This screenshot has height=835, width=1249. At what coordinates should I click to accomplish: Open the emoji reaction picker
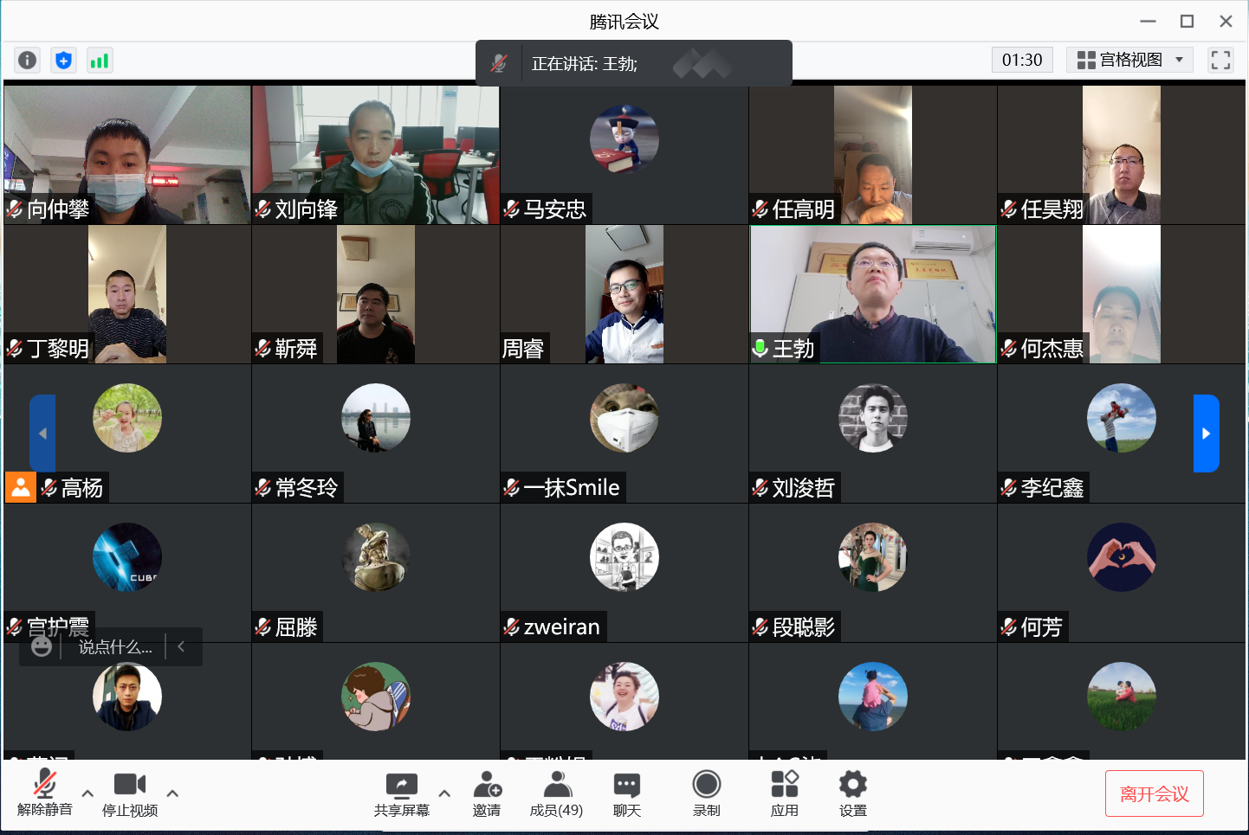(x=42, y=646)
